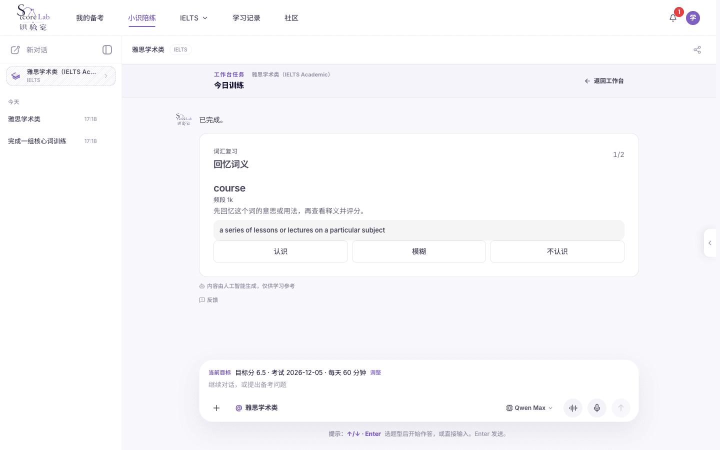Open the Qwen Max model selector

[529, 408]
